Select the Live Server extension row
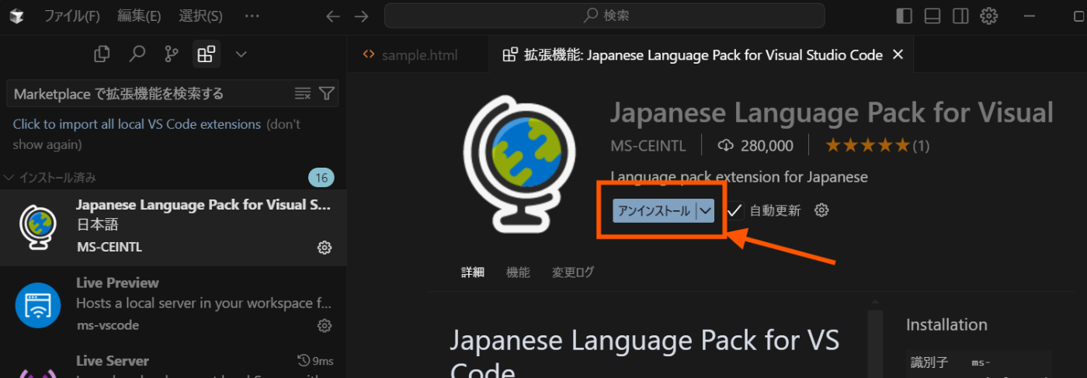 click(173, 361)
